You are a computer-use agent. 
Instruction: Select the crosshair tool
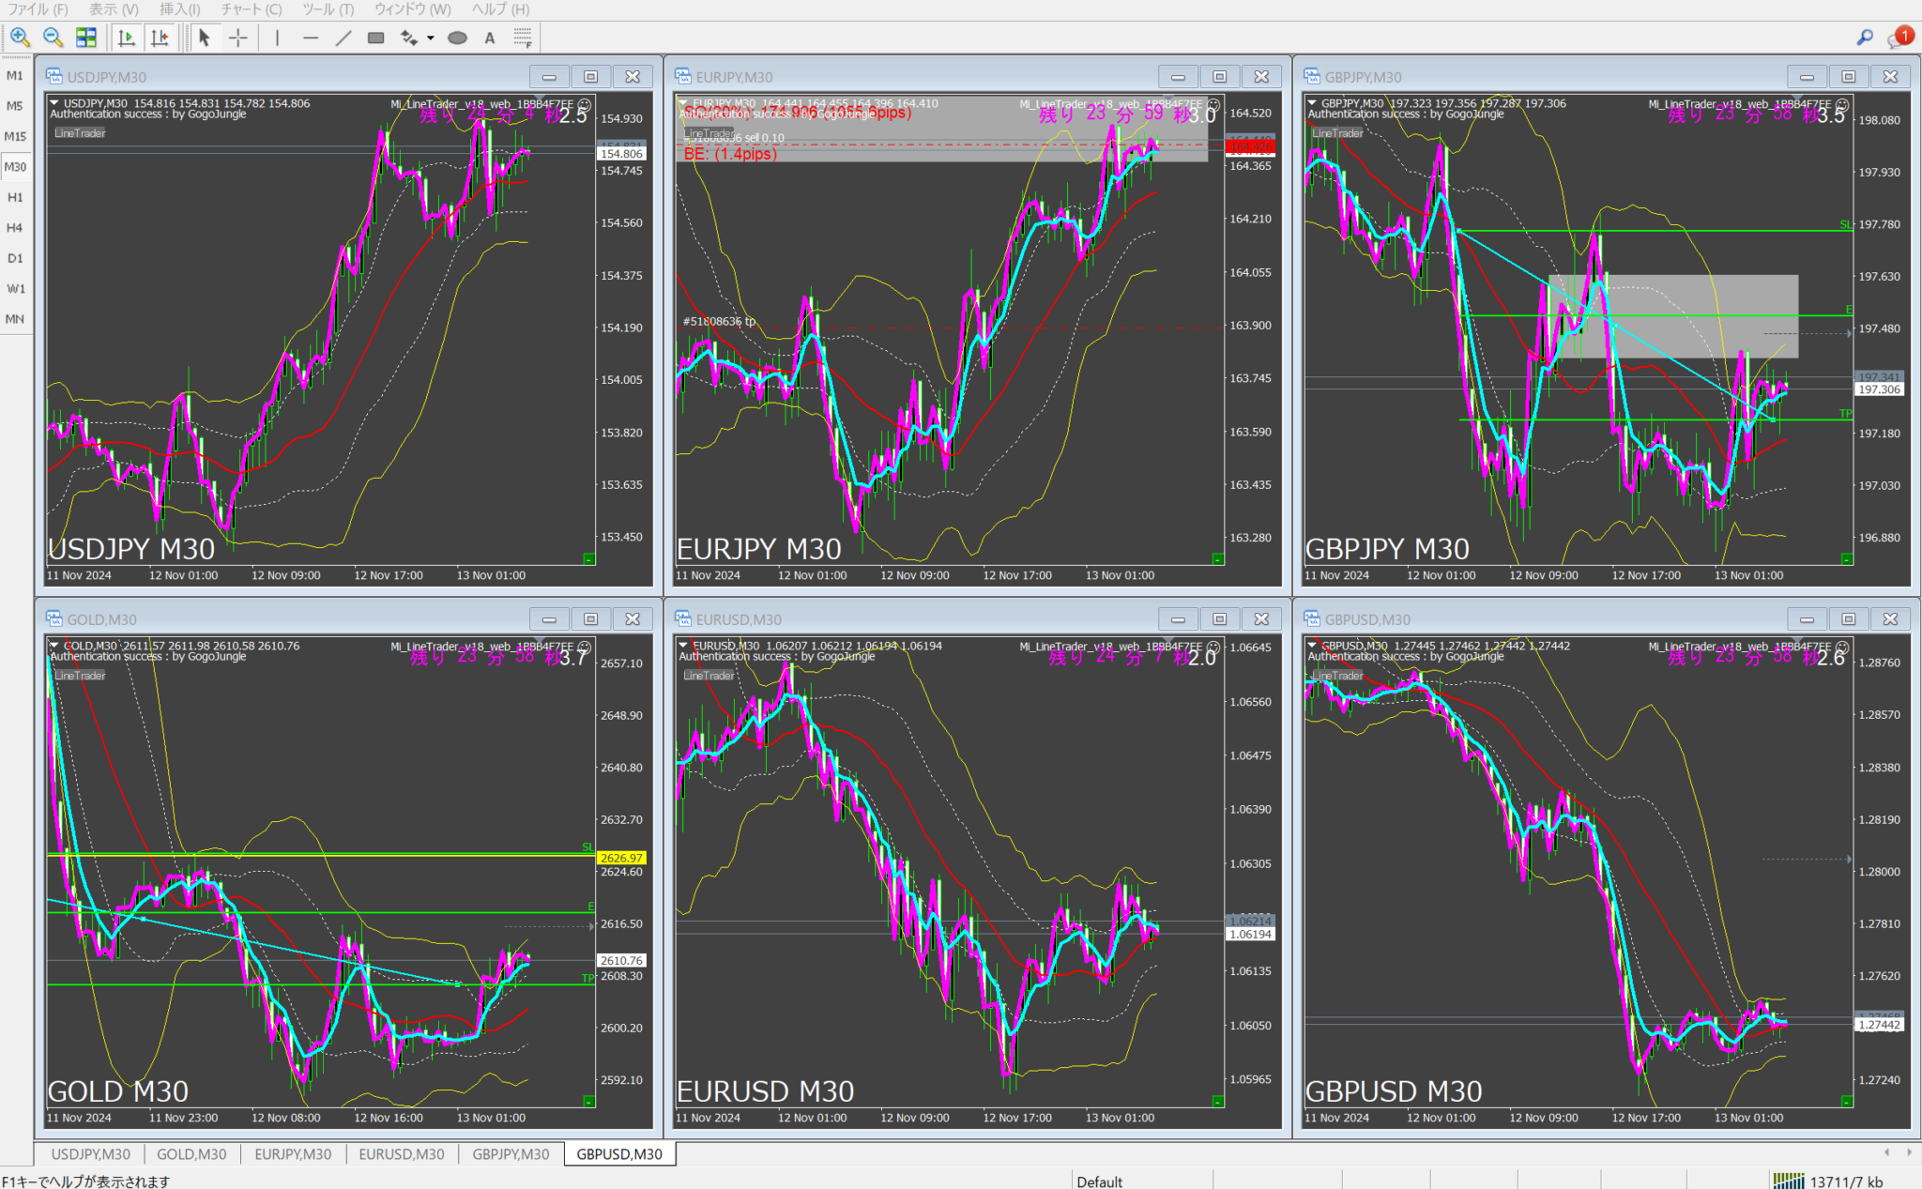pos(238,38)
